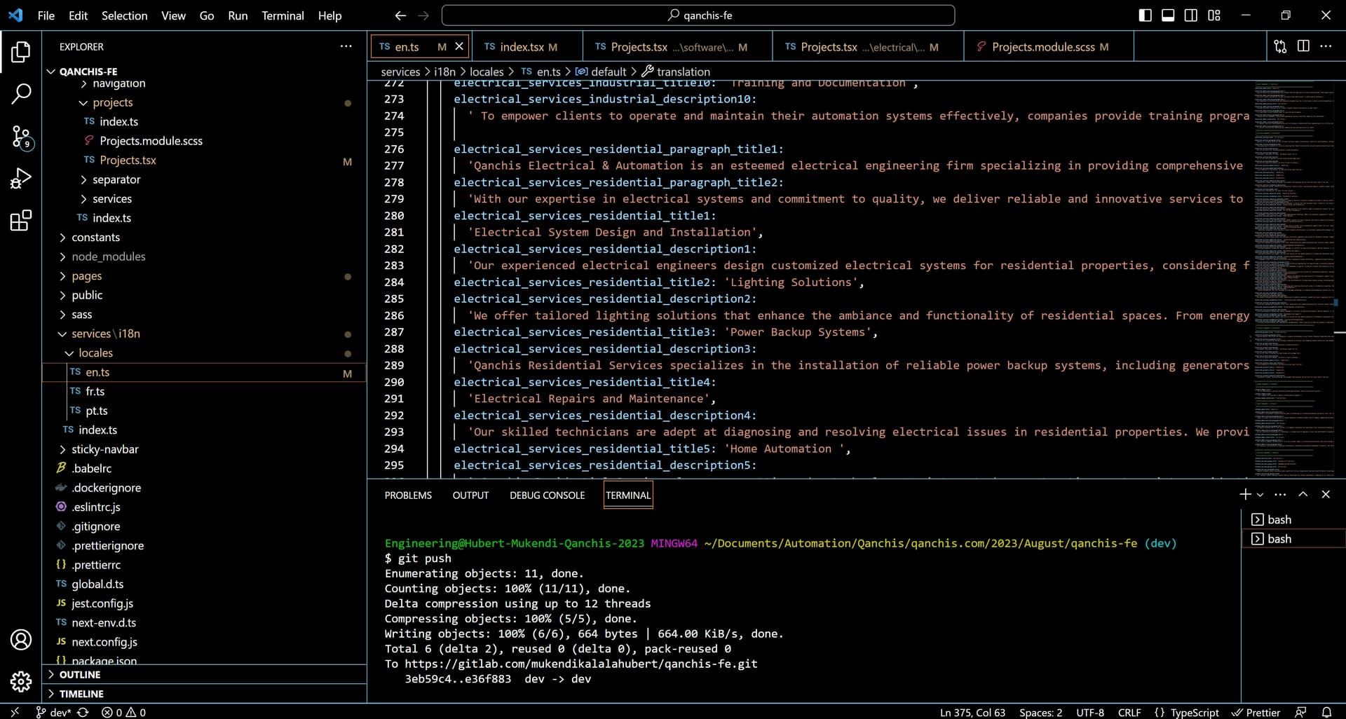
Task: Switch to the OUTPUT panel tab
Action: pyautogui.click(x=470, y=495)
